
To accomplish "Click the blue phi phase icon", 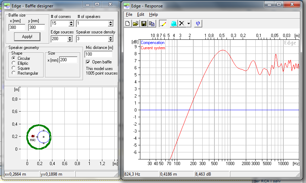I will (x=198, y=24).
